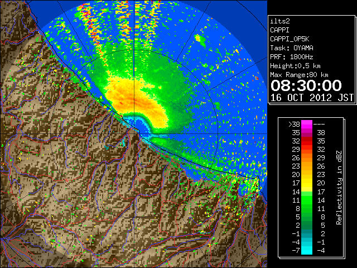Click the 'ilts2' site label
Screen dimensions: 357x268
click(x=280, y=21)
